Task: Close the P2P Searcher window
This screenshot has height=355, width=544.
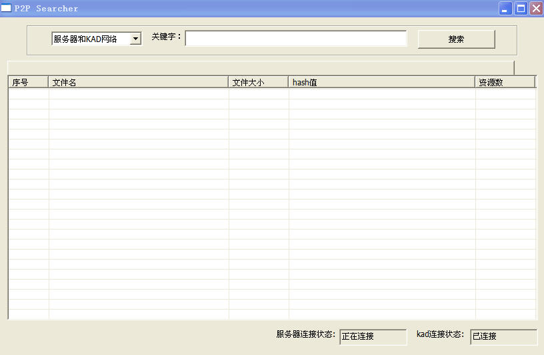Action: 535,9
